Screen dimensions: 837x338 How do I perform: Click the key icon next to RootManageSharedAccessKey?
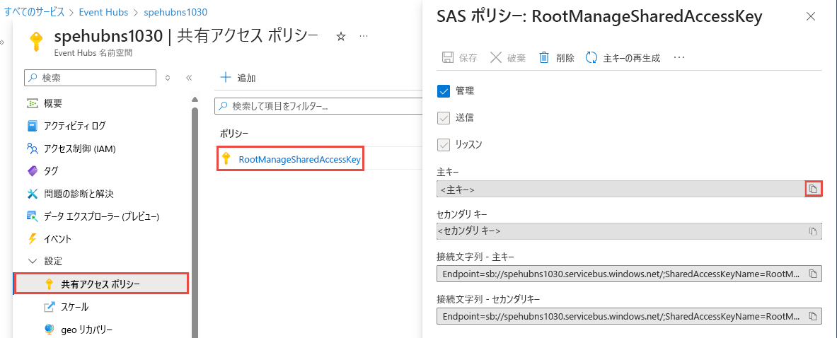point(226,159)
